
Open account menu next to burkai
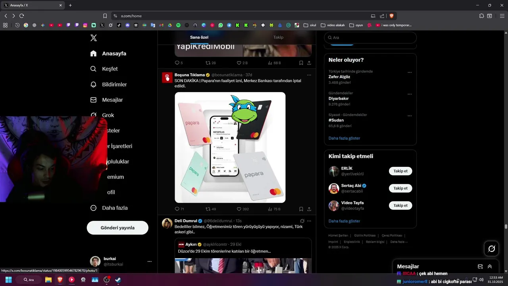tap(150, 261)
